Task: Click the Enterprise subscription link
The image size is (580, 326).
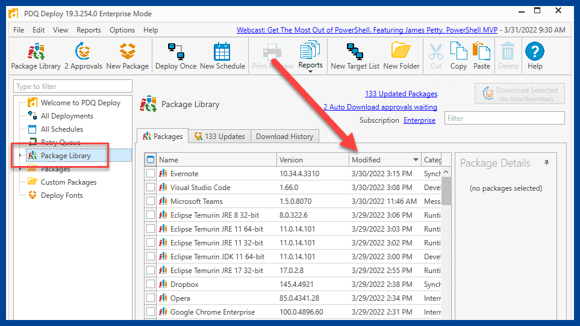Action: [419, 120]
